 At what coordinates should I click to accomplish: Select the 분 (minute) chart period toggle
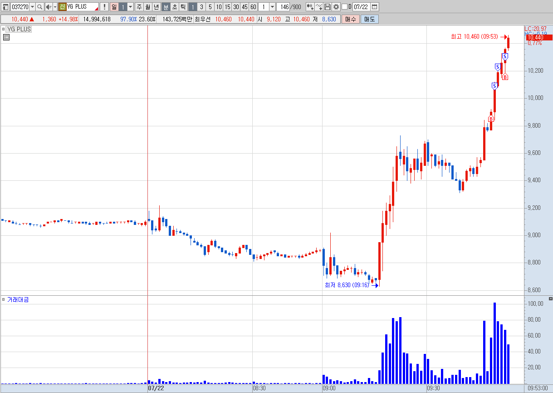click(x=166, y=7)
